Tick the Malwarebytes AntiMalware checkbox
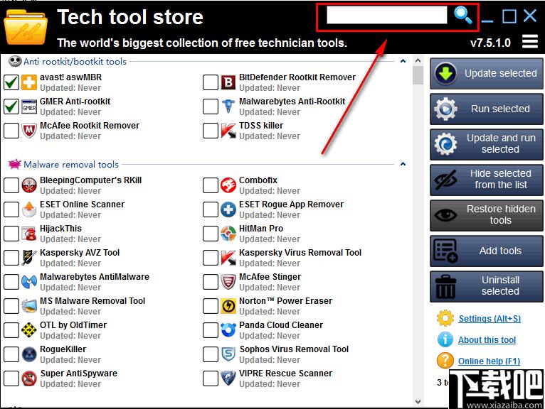Image resolution: width=545 pixels, height=409 pixels. click(11, 282)
